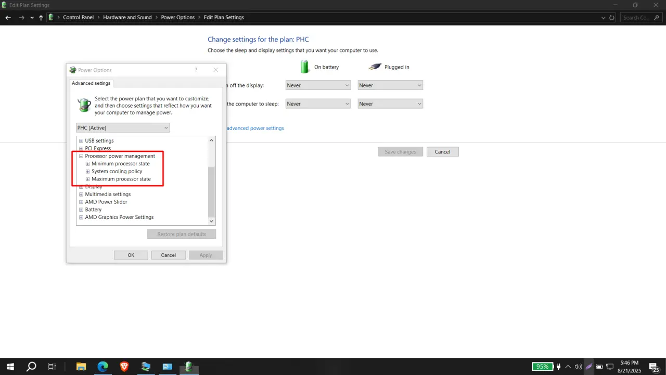
Task: Go to Power Options breadcrumb
Action: [x=177, y=17]
